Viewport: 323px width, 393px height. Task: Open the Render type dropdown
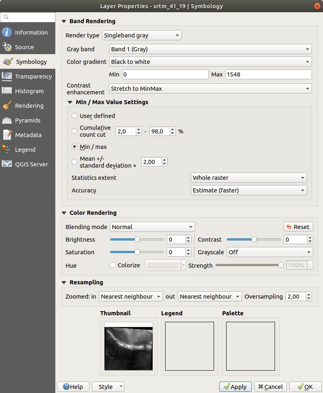pos(142,35)
